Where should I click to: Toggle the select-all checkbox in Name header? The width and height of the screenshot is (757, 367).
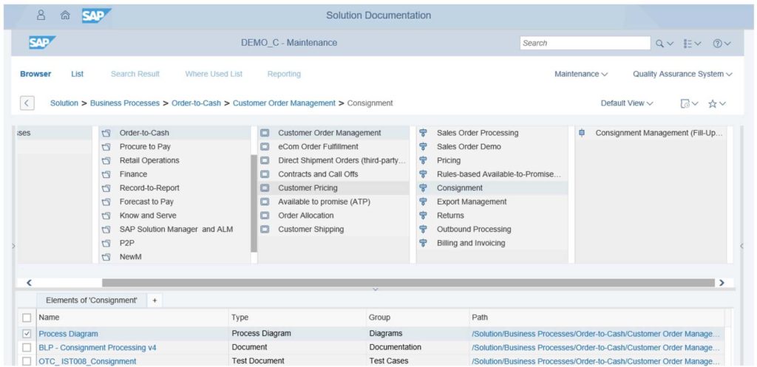27,318
